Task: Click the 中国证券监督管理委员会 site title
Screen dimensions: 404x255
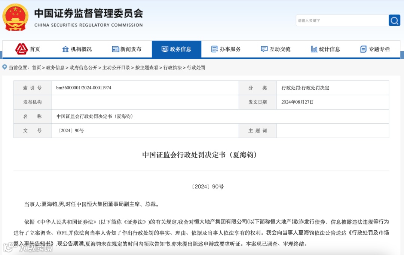Action: pyautogui.click(x=88, y=13)
